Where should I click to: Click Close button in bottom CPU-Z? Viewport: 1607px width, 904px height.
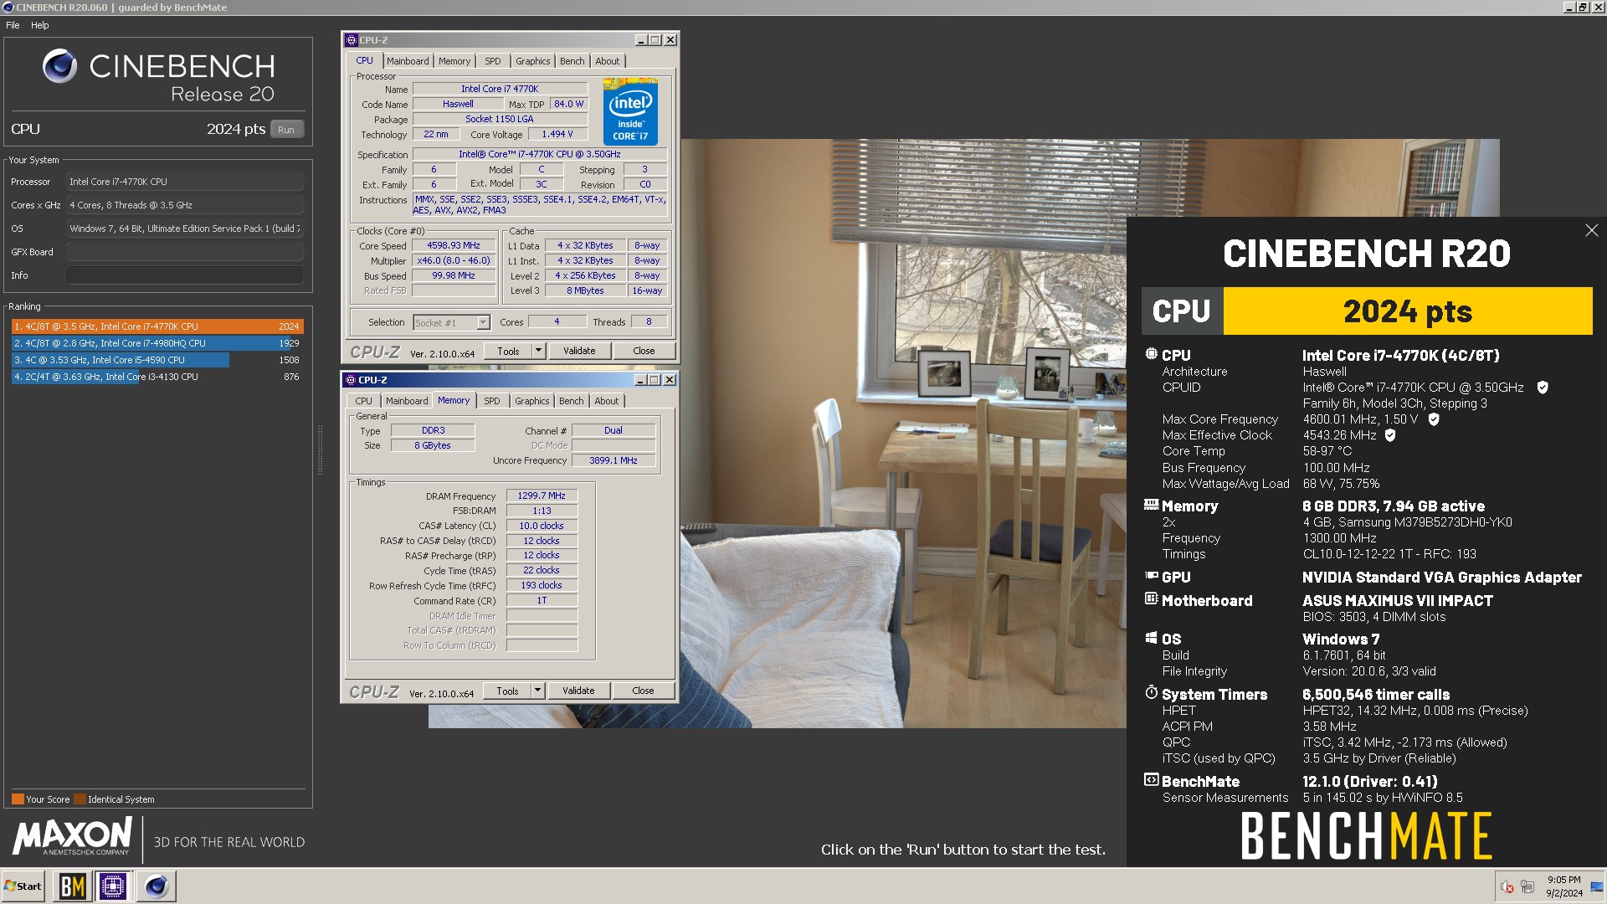click(x=643, y=691)
